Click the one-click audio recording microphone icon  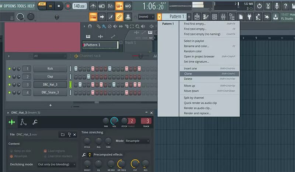point(277,6)
